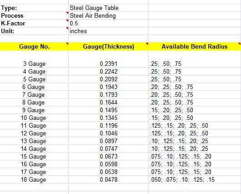Click the '18 Gauge' cell

(x=34, y=179)
